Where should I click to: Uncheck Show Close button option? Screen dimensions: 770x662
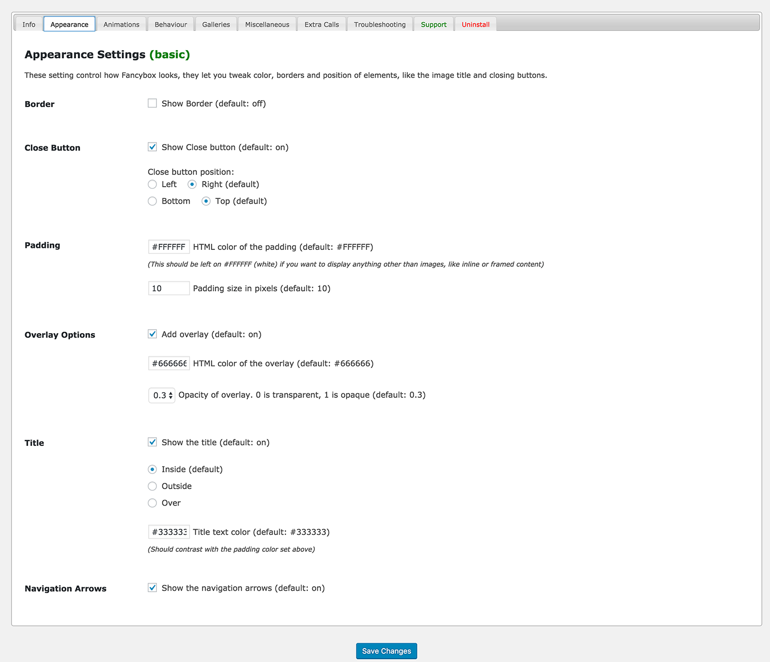(152, 147)
